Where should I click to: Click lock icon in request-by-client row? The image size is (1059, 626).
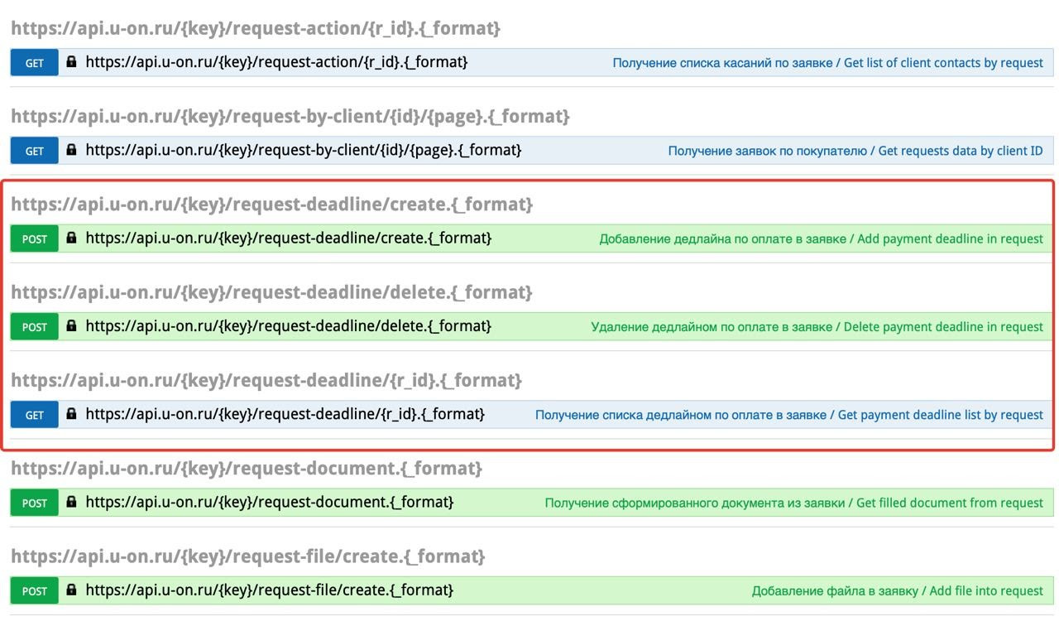71,151
